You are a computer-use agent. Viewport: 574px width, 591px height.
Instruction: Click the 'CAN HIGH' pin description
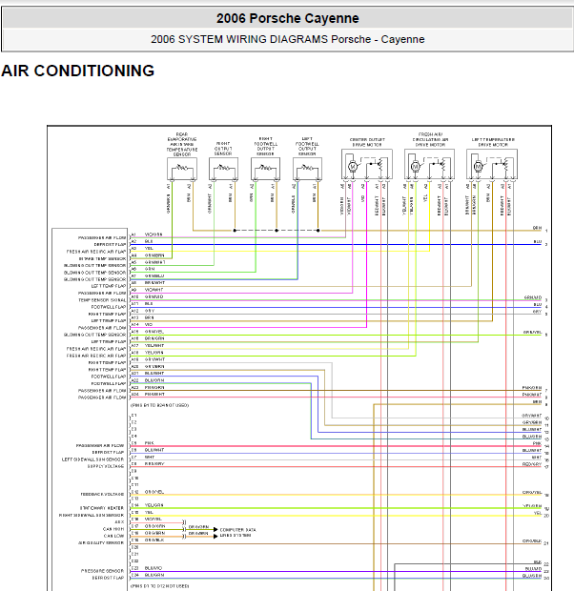113,529
